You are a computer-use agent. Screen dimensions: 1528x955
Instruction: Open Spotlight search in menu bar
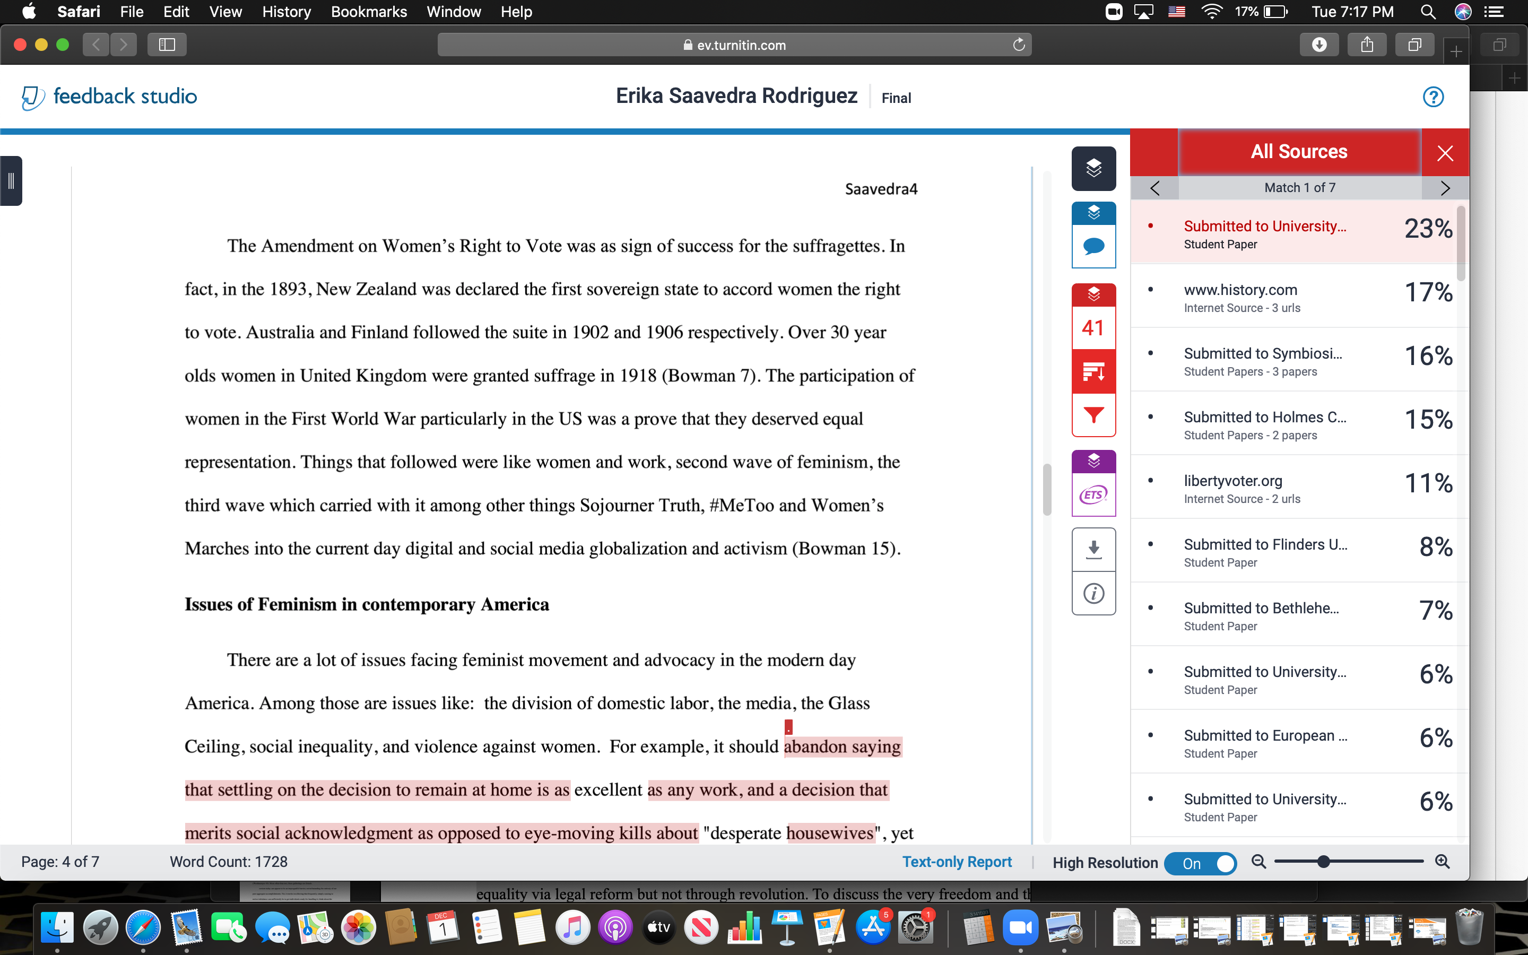[1428, 11]
